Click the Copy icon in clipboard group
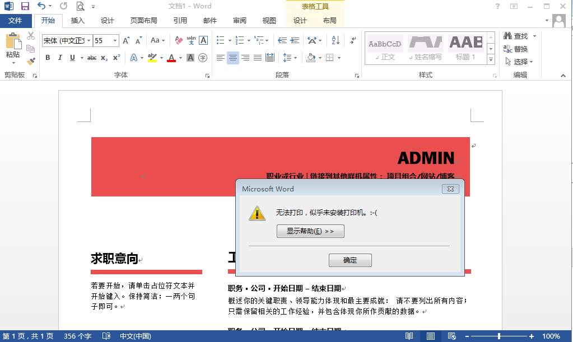The image size is (573, 342). tap(31, 49)
